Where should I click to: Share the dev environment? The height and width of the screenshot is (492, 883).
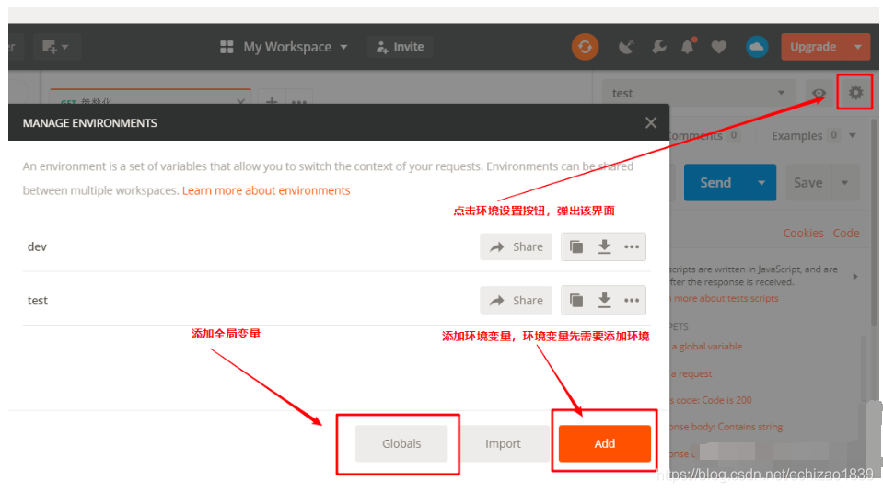click(516, 246)
